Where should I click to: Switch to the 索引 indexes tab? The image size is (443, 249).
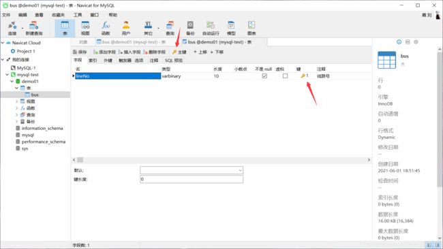pos(93,61)
